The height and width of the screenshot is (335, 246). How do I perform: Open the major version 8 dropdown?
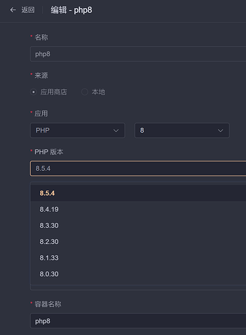point(182,130)
